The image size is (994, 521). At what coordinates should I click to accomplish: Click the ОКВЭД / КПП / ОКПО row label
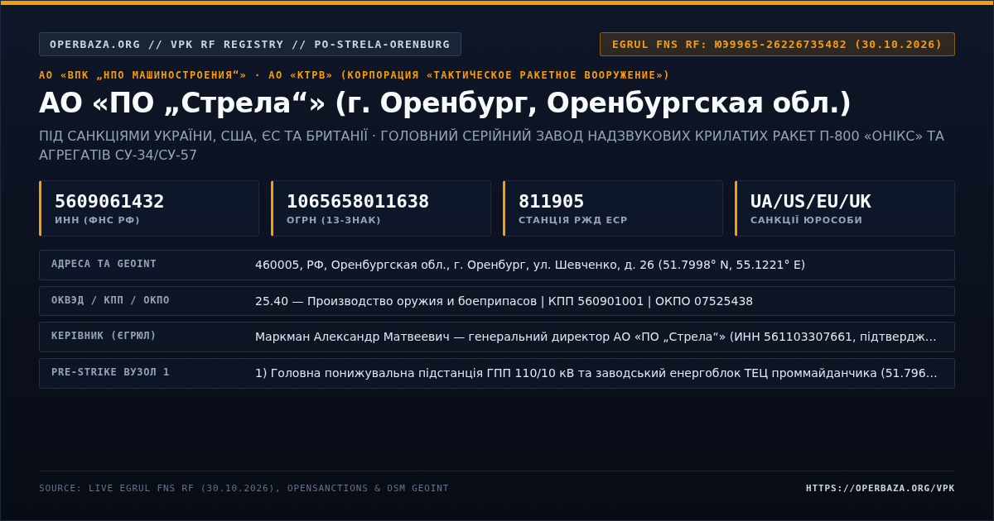coord(110,300)
